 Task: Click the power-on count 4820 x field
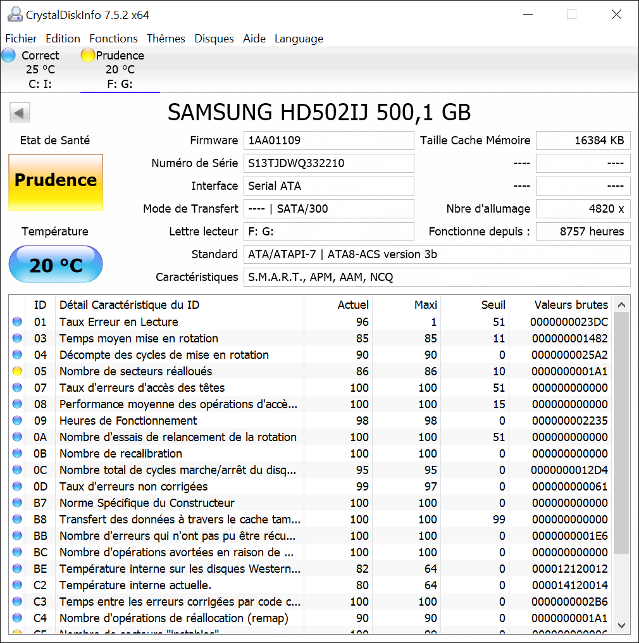583,209
